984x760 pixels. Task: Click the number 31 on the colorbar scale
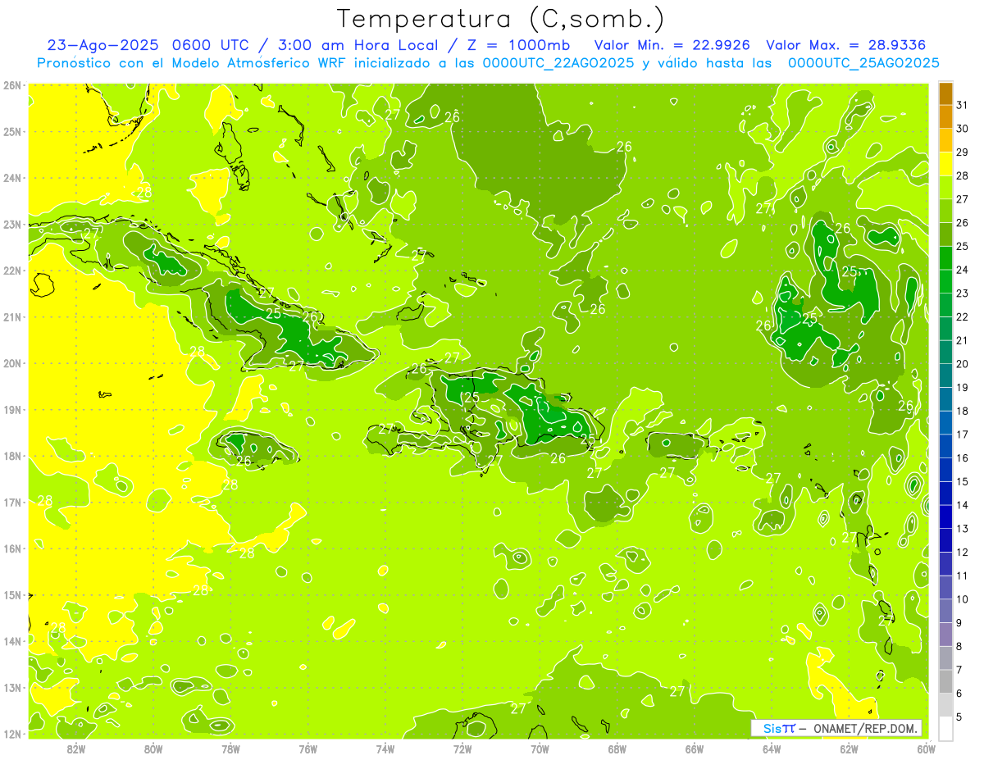pos(962,105)
